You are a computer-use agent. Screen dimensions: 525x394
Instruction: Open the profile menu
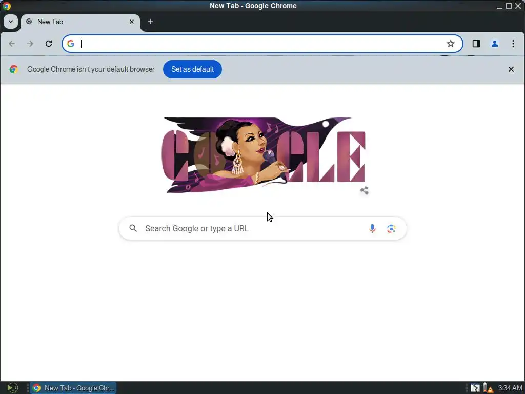[495, 44]
